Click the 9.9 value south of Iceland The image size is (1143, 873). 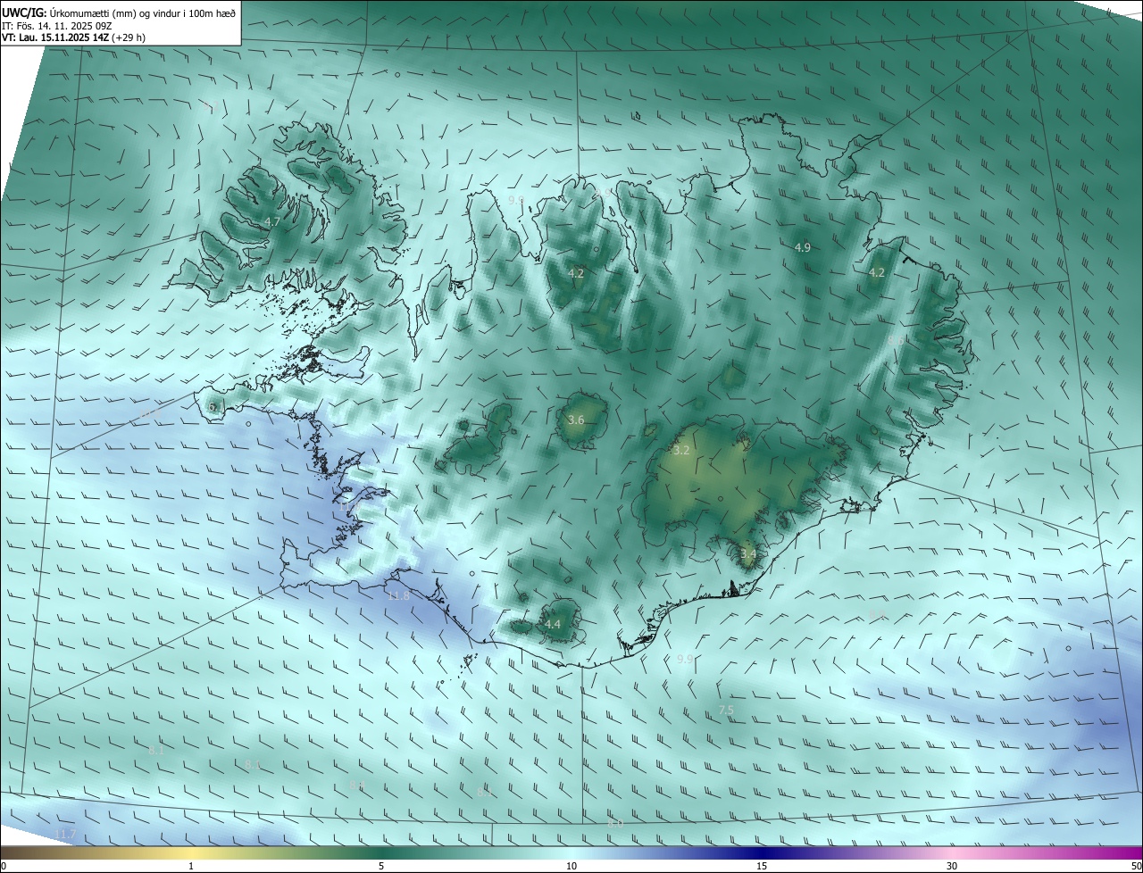[685, 658]
